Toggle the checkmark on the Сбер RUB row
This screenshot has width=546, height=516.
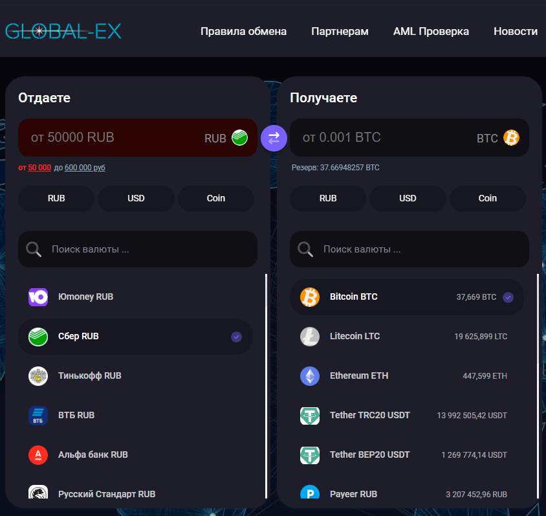tap(236, 337)
